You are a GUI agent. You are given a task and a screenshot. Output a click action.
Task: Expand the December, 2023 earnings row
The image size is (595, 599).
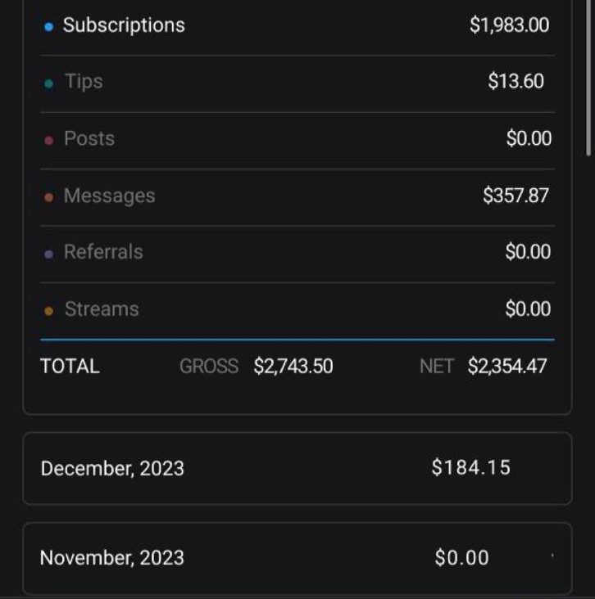[x=297, y=468]
